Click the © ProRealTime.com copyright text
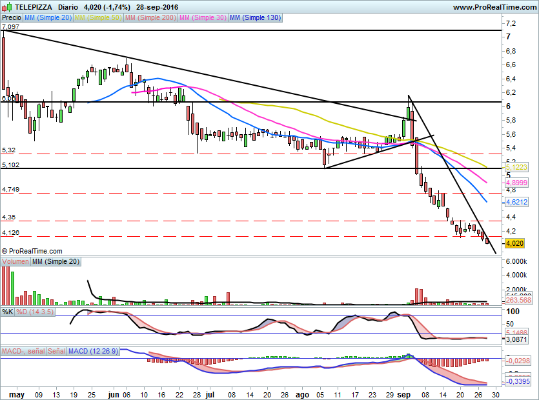The image size is (539, 400). (32, 251)
